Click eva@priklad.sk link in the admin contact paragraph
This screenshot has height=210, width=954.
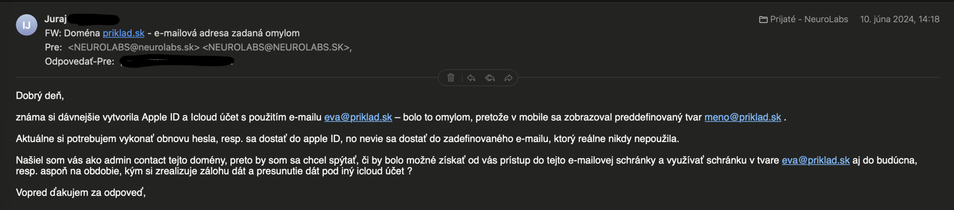coord(815,160)
